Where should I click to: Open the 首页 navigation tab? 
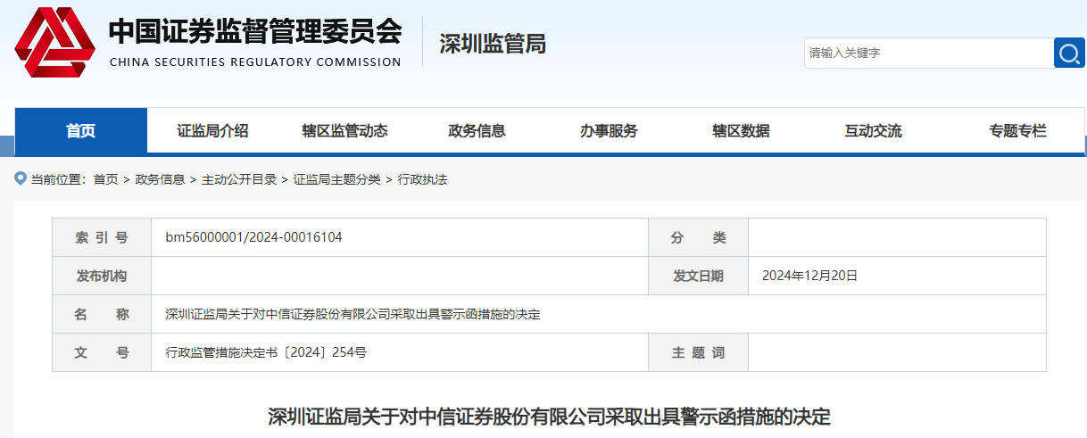pos(80,131)
